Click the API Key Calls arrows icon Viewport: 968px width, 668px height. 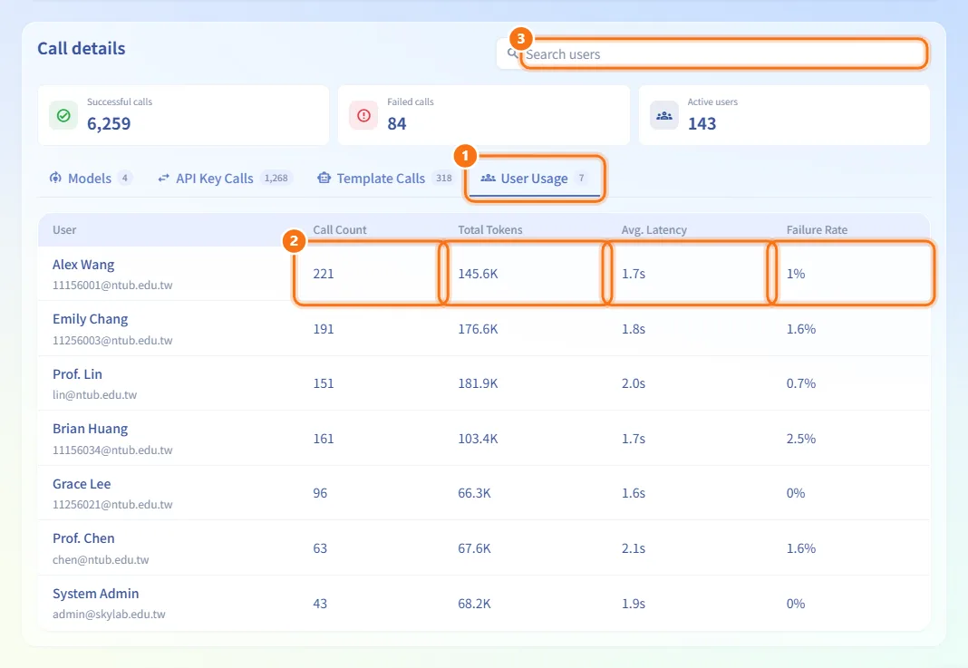tap(163, 178)
